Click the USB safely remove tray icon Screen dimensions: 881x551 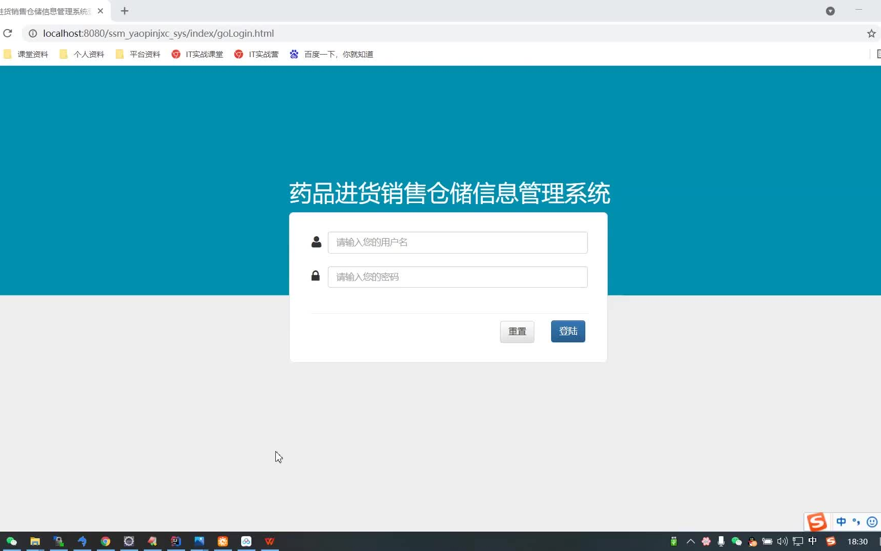point(673,541)
